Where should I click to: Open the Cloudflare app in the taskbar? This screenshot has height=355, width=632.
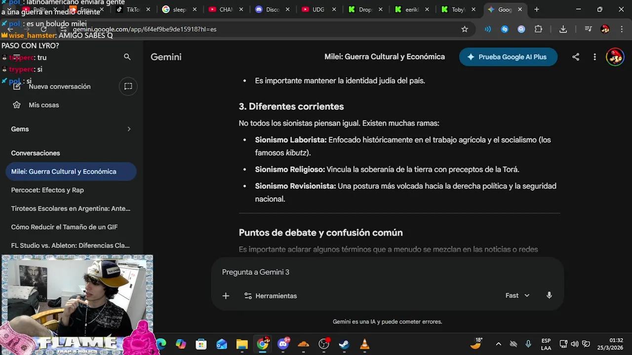tap(304, 344)
